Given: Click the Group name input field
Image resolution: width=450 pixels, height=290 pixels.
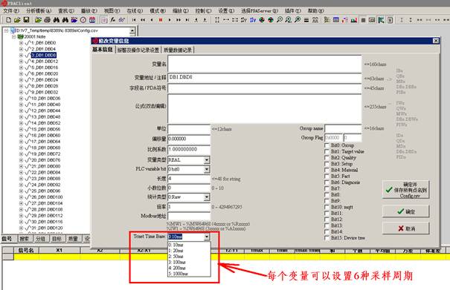Looking at the screenshot, I should (343, 128).
